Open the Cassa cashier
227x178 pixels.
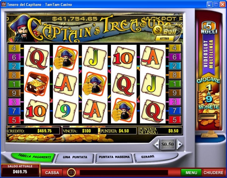point(52,173)
